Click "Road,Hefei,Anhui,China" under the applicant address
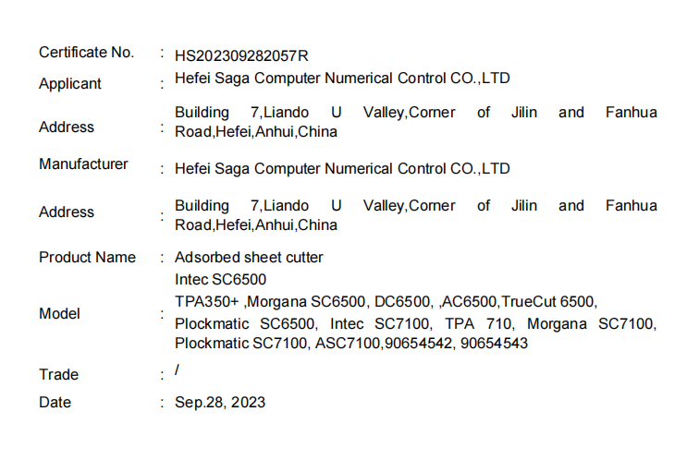 tap(256, 131)
